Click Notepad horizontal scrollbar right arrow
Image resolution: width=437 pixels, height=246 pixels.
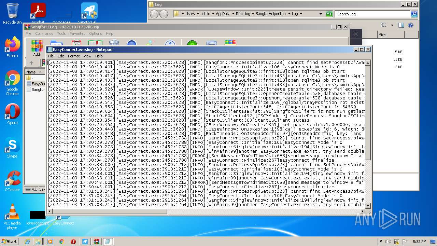362,211
